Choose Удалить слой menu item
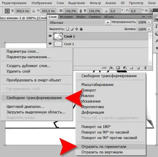Image resolution: width=158 pixels, height=157 pixels. 18,71
